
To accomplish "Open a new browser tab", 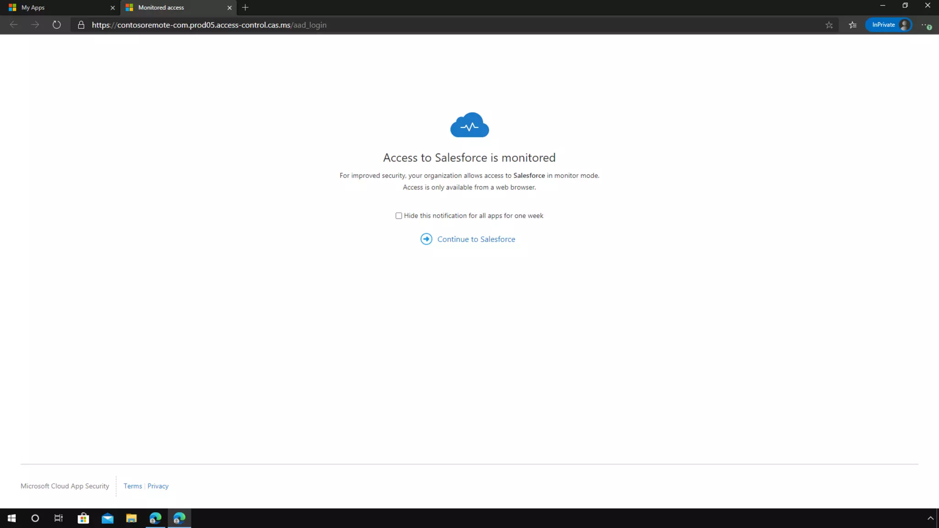I will tap(245, 7).
